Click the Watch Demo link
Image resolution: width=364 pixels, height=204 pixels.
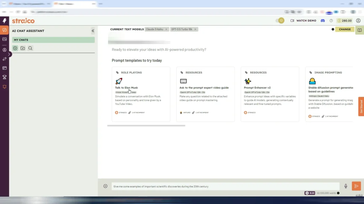[303, 21]
